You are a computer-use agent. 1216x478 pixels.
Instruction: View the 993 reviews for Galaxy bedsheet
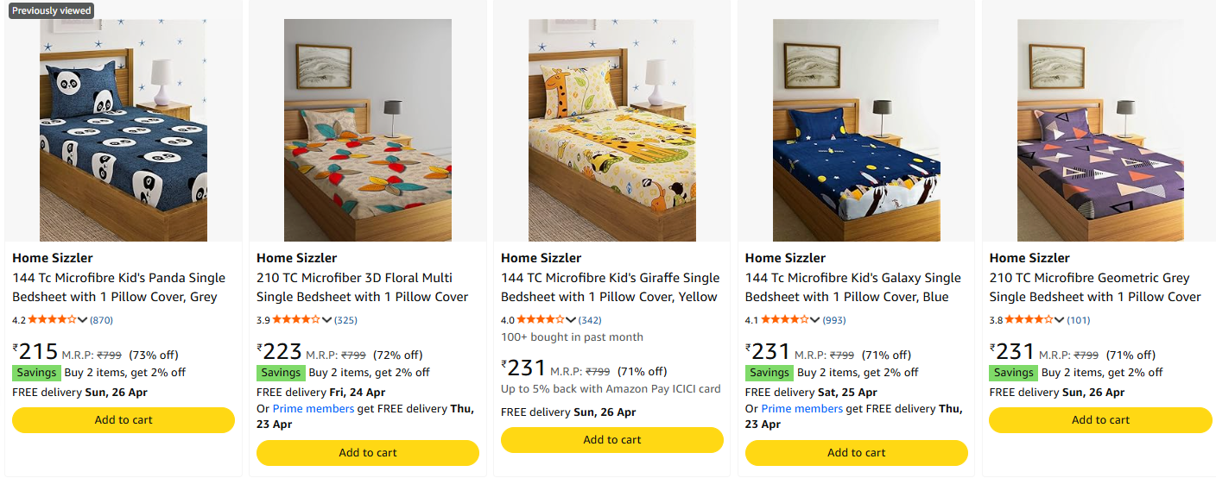[834, 320]
